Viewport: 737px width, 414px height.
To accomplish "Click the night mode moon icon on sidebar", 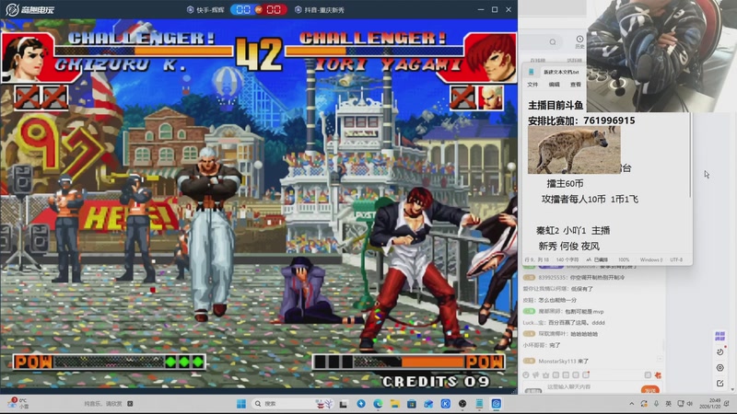I will click(719, 352).
